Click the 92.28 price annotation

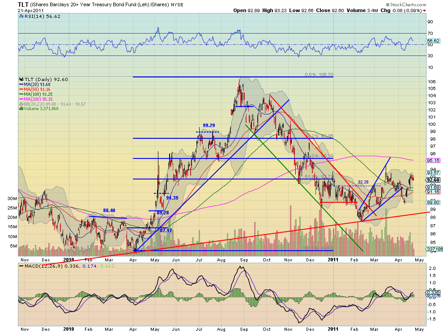click(x=363, y=182)
